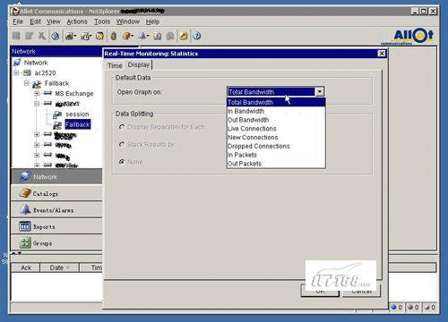Choose In Bandwidth from the list
Screen dimensions: 448x322
tap(276, 111)
